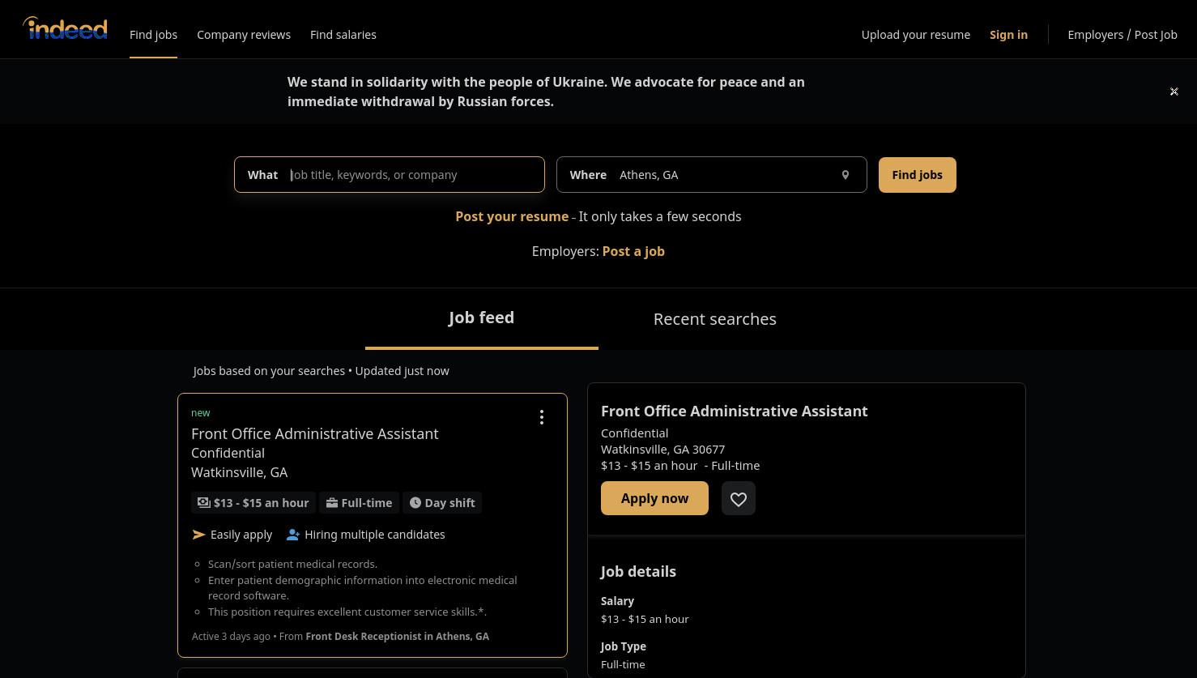Screen dimensions: 1197x678
Task: Click the clock icon beside Day shift
Action: [415, 503]
